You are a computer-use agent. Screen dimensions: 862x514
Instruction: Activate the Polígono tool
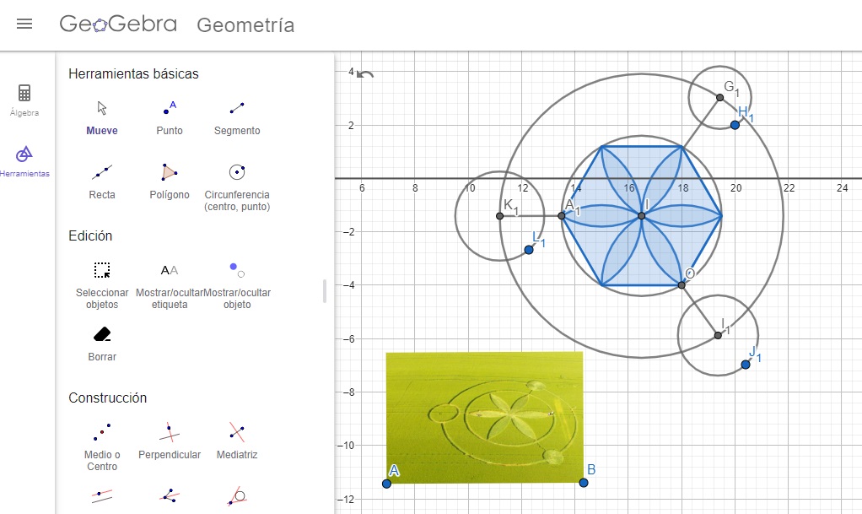pyautogui.click(x=170, y=181)
